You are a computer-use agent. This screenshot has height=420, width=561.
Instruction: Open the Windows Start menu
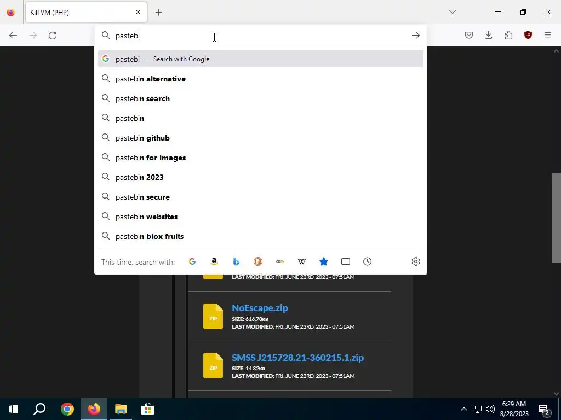pos(13,409)
